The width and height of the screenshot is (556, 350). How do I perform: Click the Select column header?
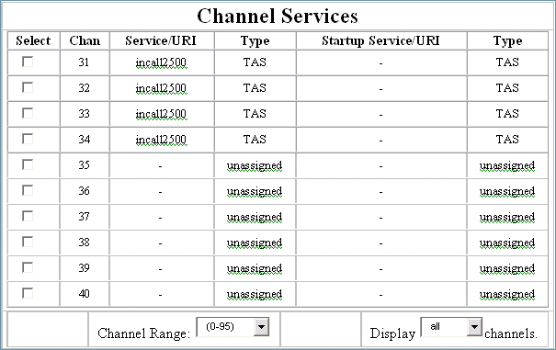point(33,40)
